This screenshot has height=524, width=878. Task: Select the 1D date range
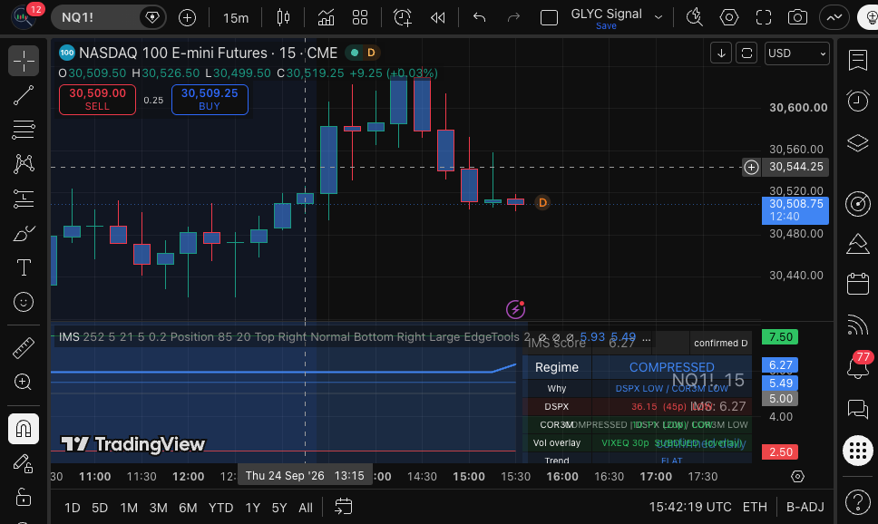tap(73, 508)
